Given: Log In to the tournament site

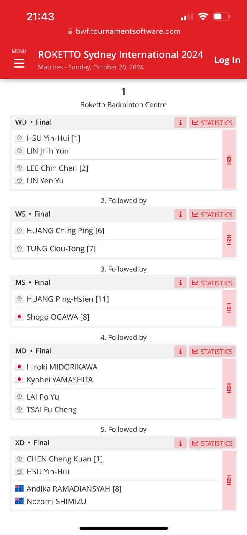Looking at the screenshot, I should (227, 60).
